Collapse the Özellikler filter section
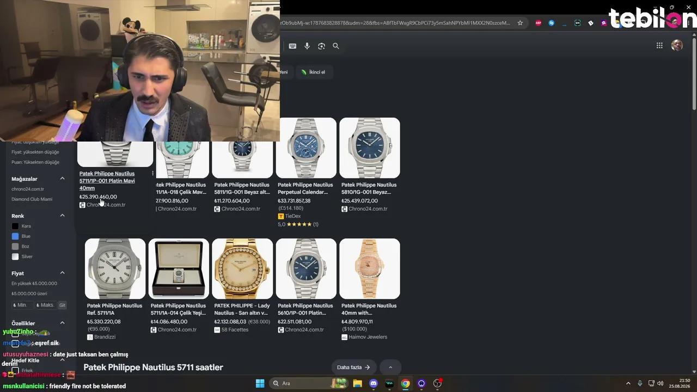 coord(62,323)
